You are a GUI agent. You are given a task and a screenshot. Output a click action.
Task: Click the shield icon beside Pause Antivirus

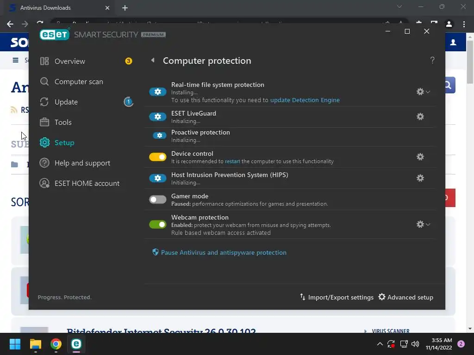[x=156, y=252]
